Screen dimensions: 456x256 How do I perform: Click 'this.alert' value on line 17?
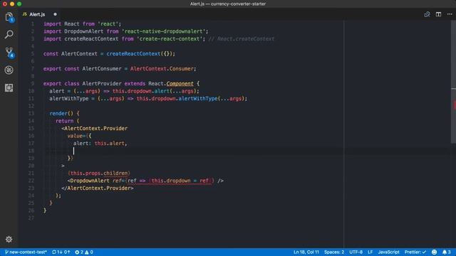pos(109,144)
